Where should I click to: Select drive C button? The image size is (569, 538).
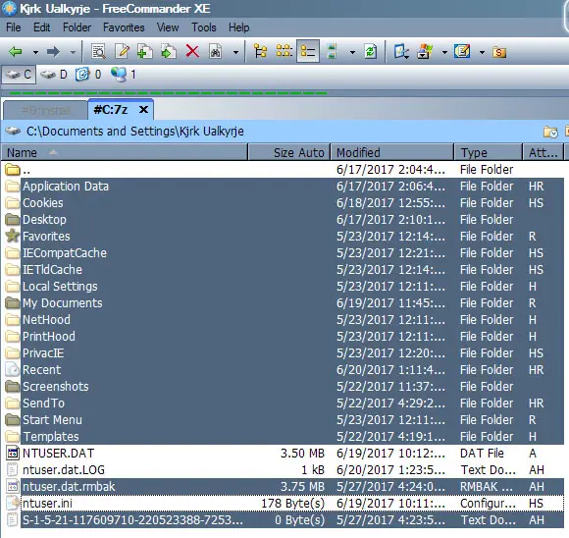coord(19,75)
